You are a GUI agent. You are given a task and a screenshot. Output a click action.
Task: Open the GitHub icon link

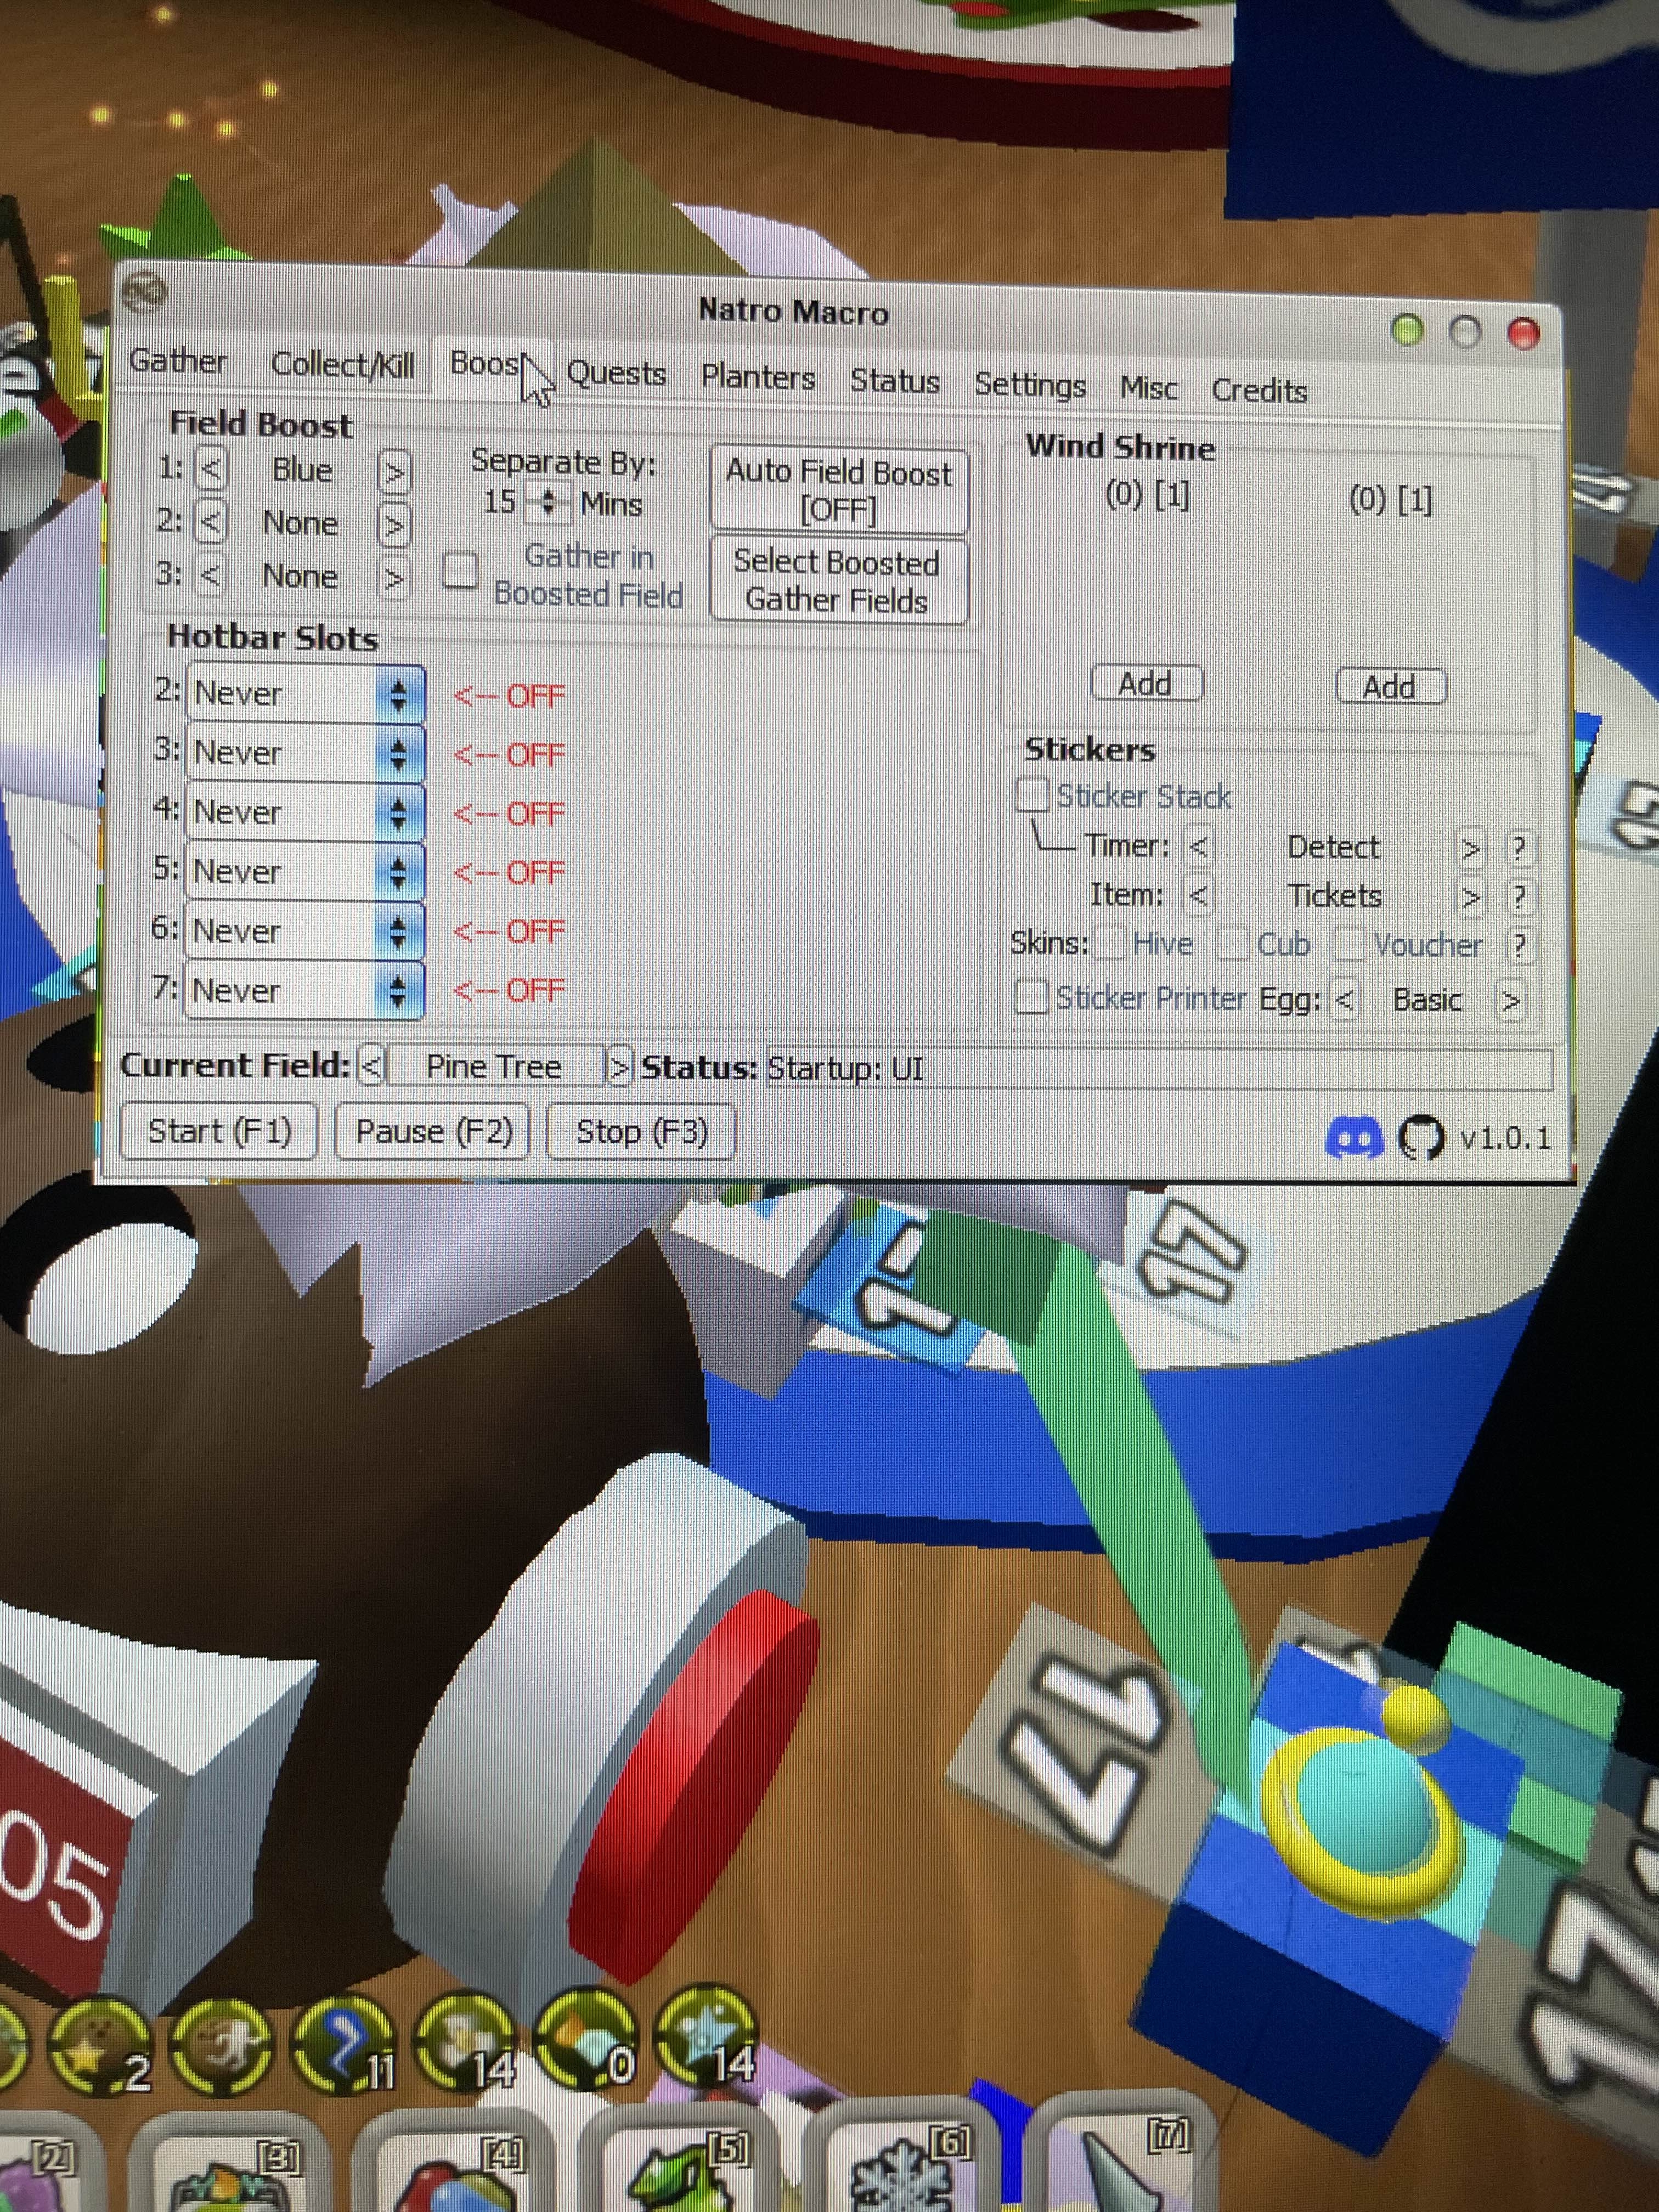coord(1420,1138)
